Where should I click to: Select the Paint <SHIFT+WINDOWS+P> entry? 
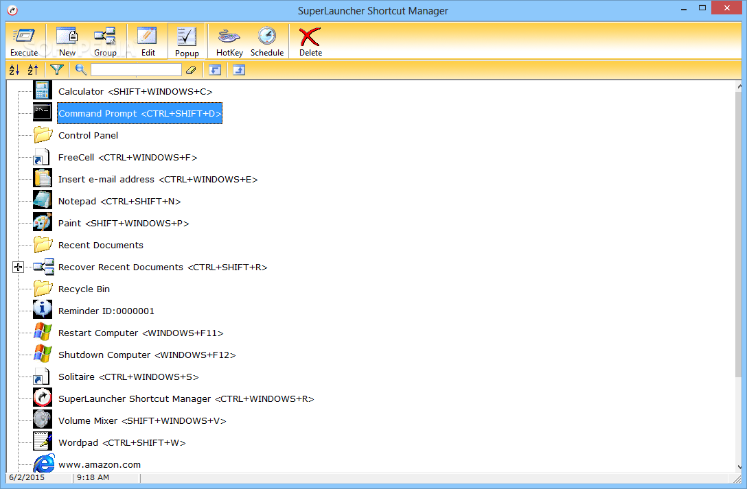click(124, 223)
